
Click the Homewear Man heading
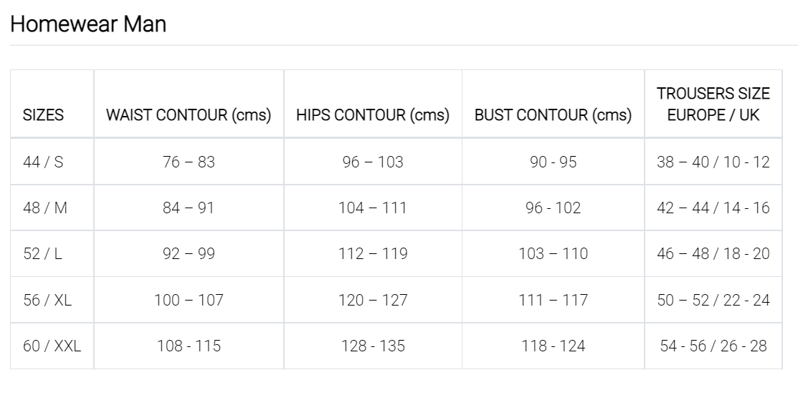click(x=88, y=24)
